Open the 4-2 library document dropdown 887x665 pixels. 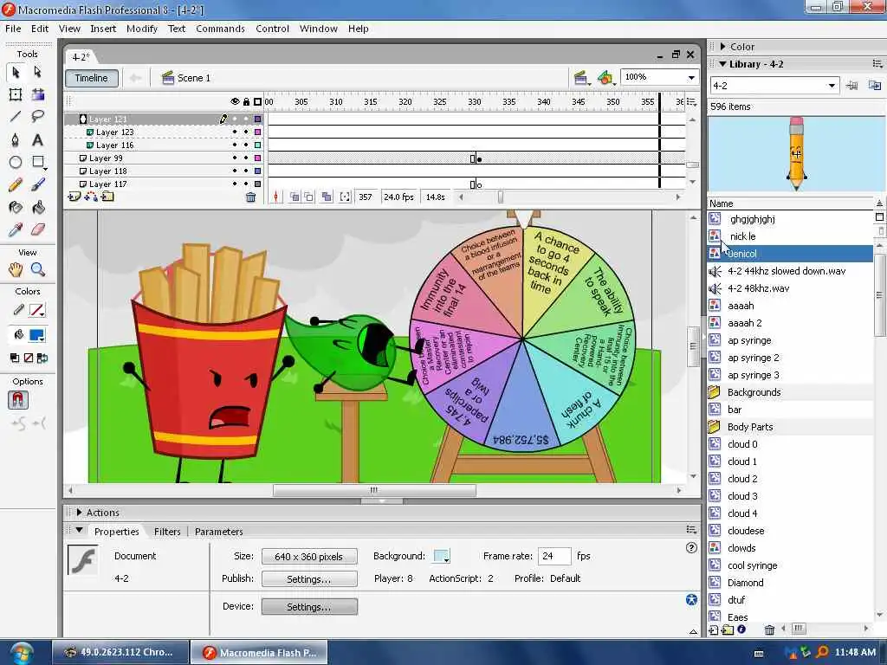[x=832, y=86]
